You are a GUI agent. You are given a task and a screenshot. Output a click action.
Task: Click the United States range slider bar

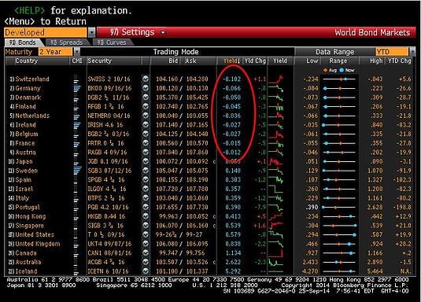point(339,235)
